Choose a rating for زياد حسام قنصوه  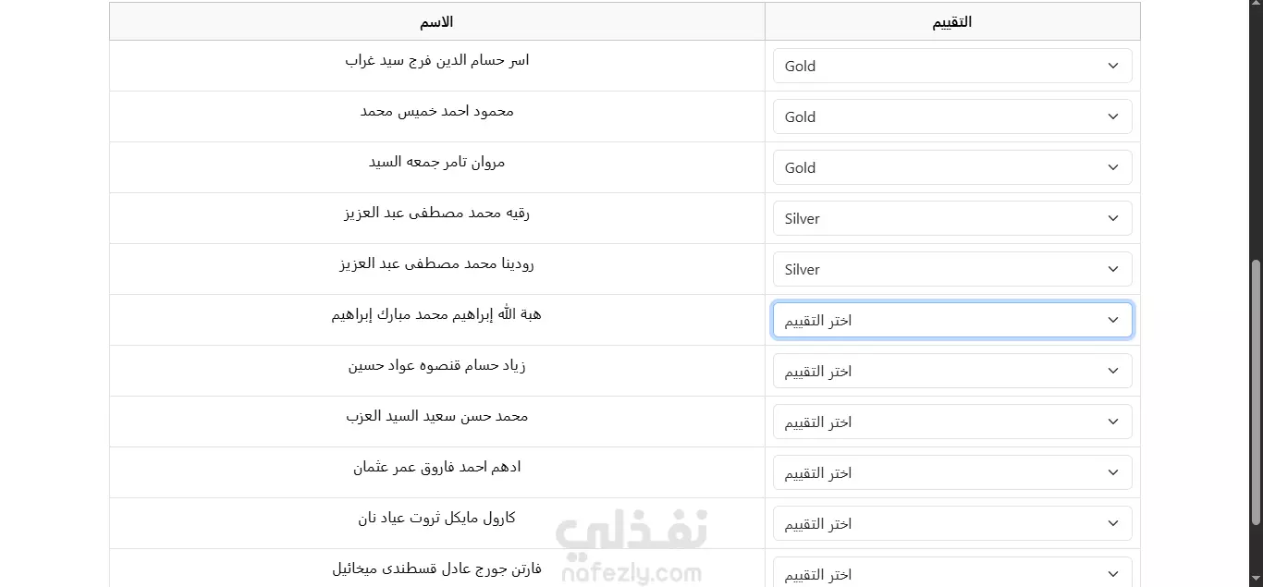tap(952, 371)
